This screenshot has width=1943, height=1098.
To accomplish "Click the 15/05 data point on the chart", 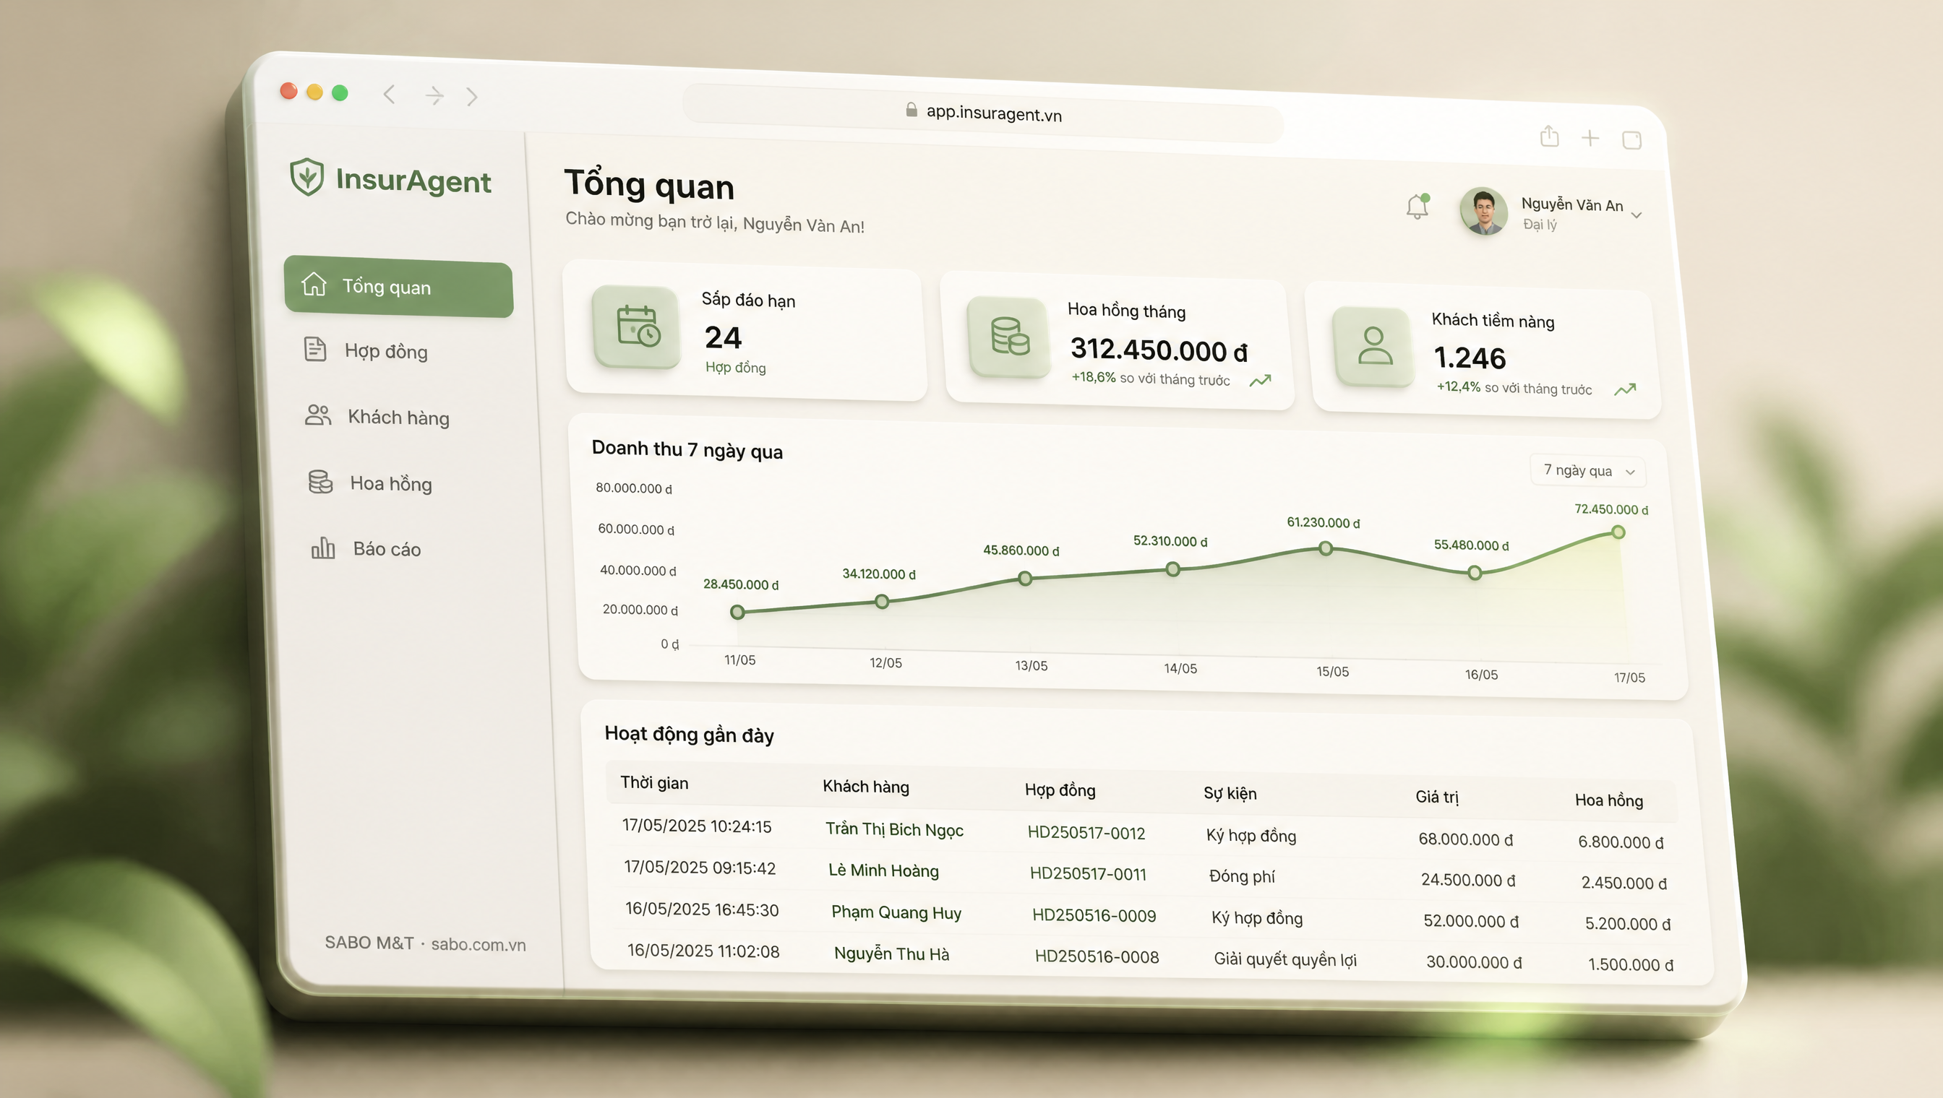I will click(x=1326, y=549).
